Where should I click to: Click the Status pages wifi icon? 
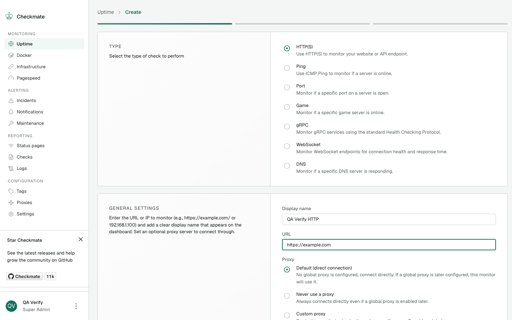pos(11,145)
